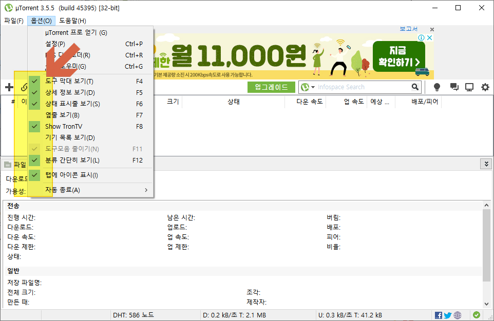Sort by 업 속도 column header
The height and width of the screenshot is (321, 494).
point(354,102)
